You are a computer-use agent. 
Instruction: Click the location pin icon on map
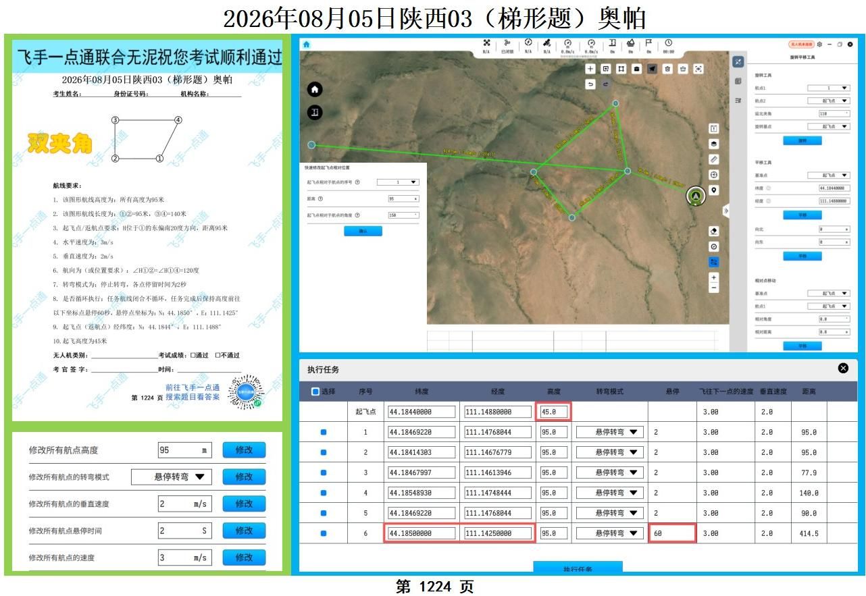[714, 190]
